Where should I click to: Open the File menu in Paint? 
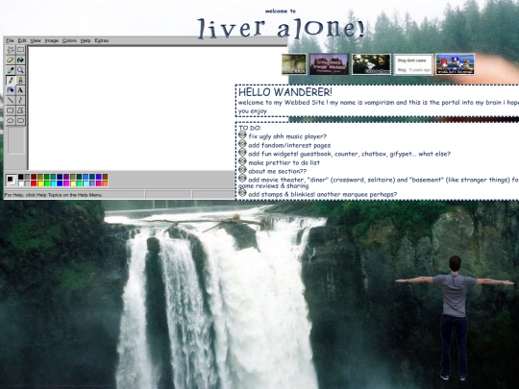[10, 40]
